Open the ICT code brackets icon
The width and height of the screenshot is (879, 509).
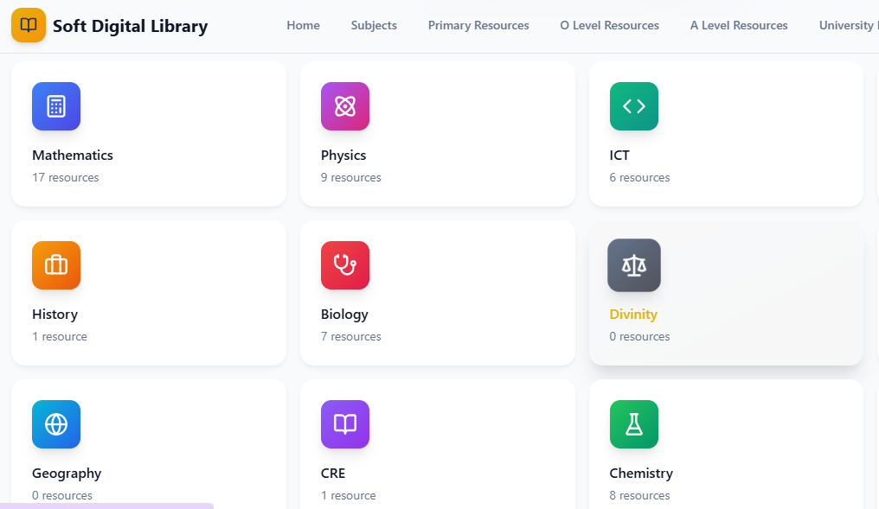click(x=633, y=106)
